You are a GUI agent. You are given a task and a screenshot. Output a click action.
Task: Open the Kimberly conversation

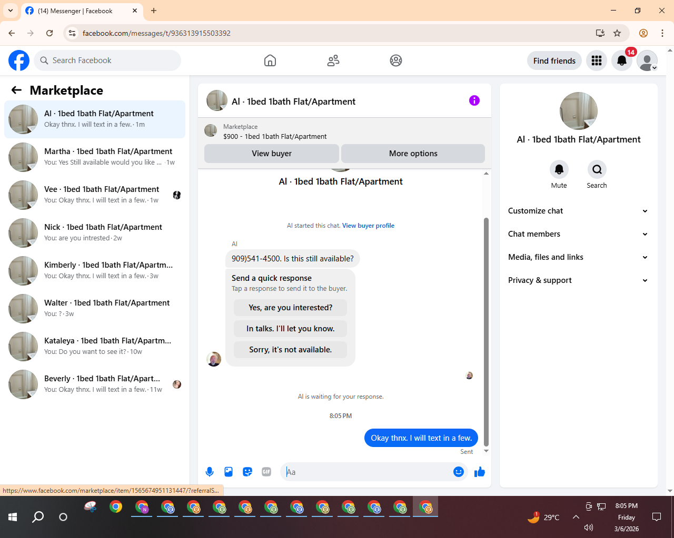click(x=95, y=271)
